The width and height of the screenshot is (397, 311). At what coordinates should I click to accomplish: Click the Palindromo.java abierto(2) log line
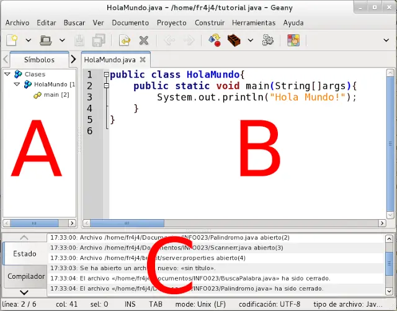(x=216, y=238)
